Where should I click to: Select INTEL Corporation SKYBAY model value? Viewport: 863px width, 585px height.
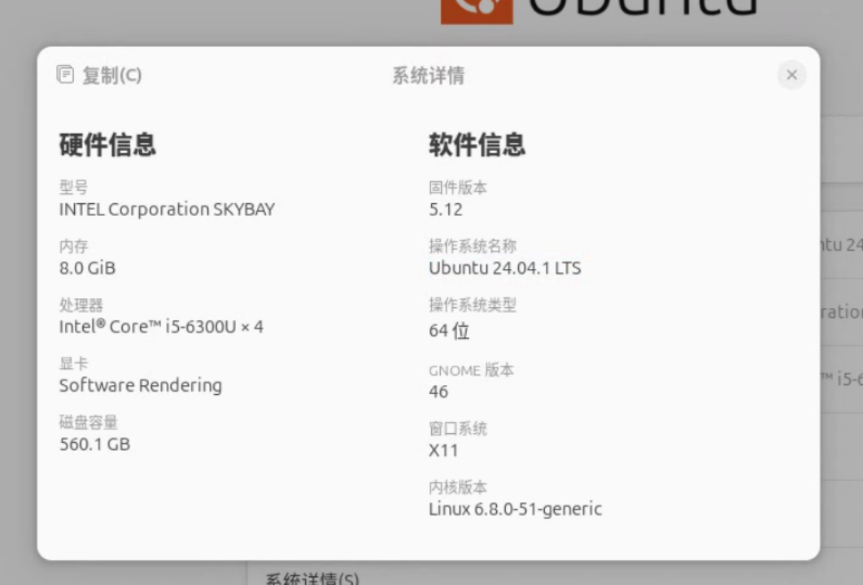[x=167, y=210]
